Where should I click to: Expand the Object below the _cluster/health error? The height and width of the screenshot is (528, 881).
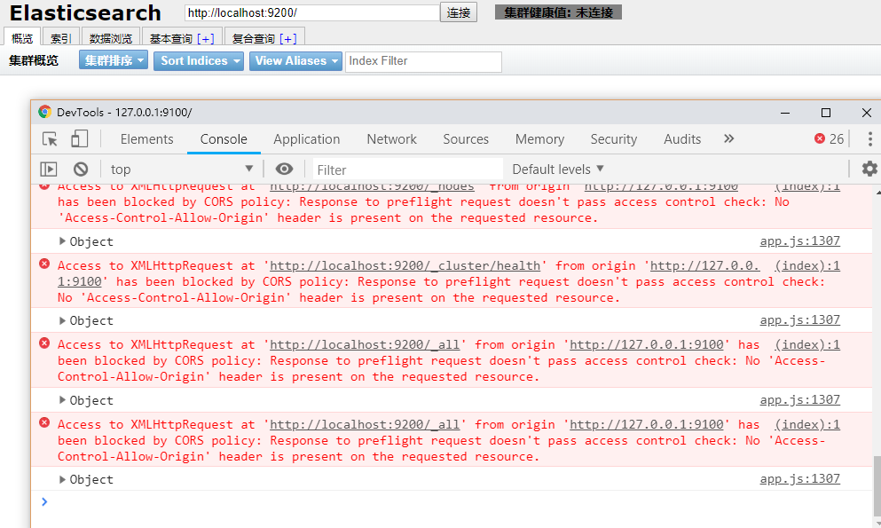[62, 320]
